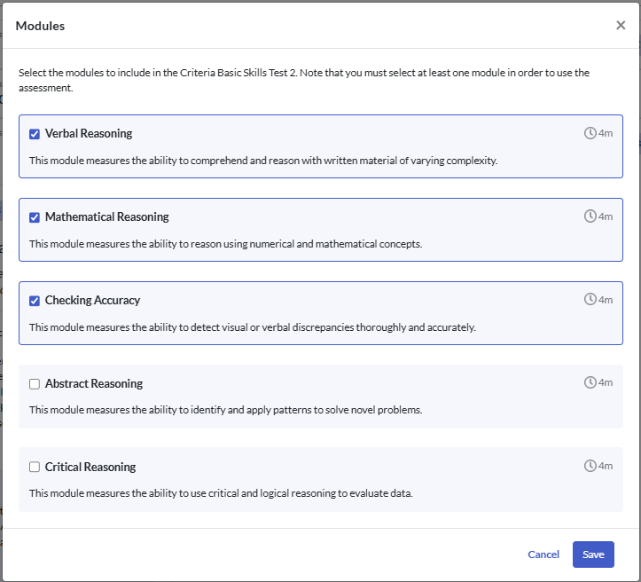Enable the Critical Reasoning checkbox
This screenshot has height=582, width=641.
[x=35, y=468]
